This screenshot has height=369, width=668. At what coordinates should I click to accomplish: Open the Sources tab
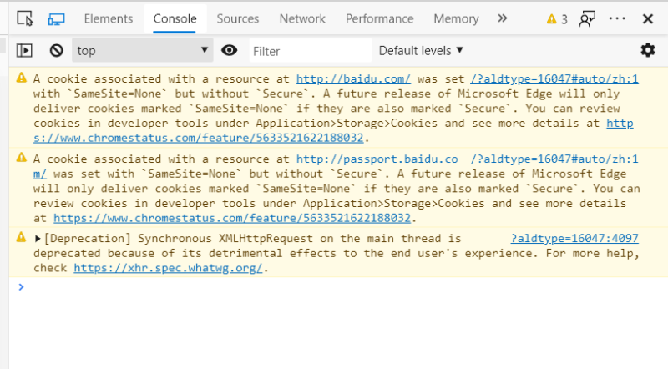[238, 18]
